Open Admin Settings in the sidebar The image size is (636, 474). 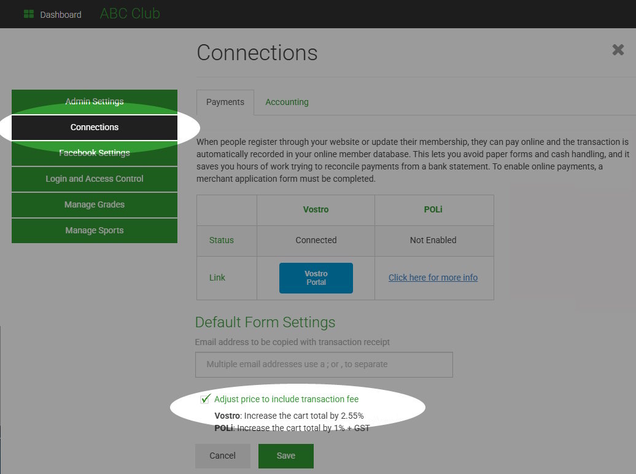click(x=95, y=101)
